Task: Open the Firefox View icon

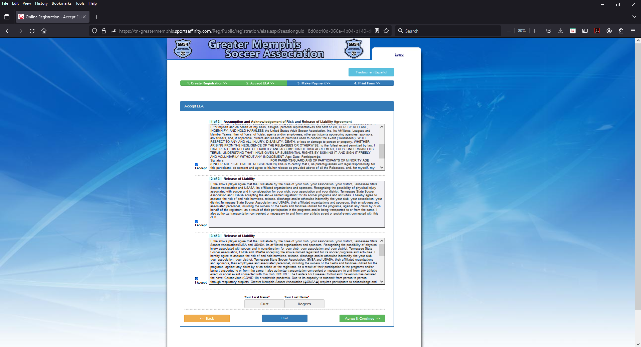Action: 7,17
